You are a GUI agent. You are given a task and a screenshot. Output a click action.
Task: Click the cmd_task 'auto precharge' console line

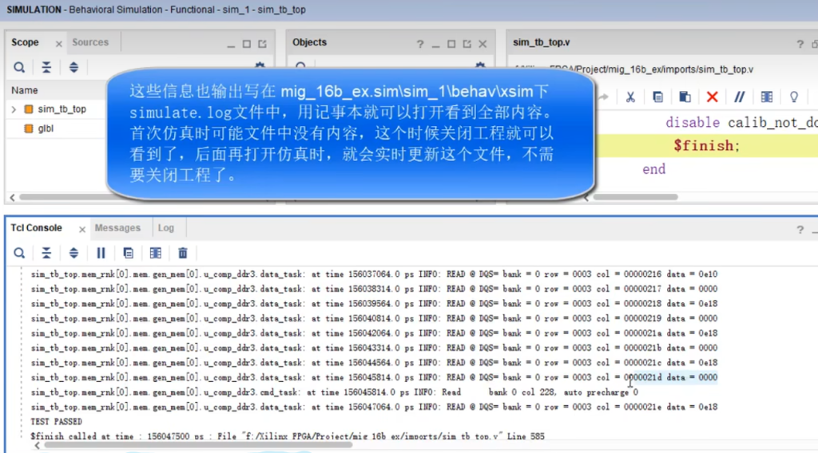pos(334,392)
